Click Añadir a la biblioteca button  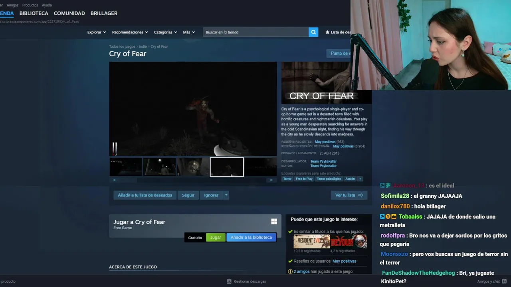[251, 238]
